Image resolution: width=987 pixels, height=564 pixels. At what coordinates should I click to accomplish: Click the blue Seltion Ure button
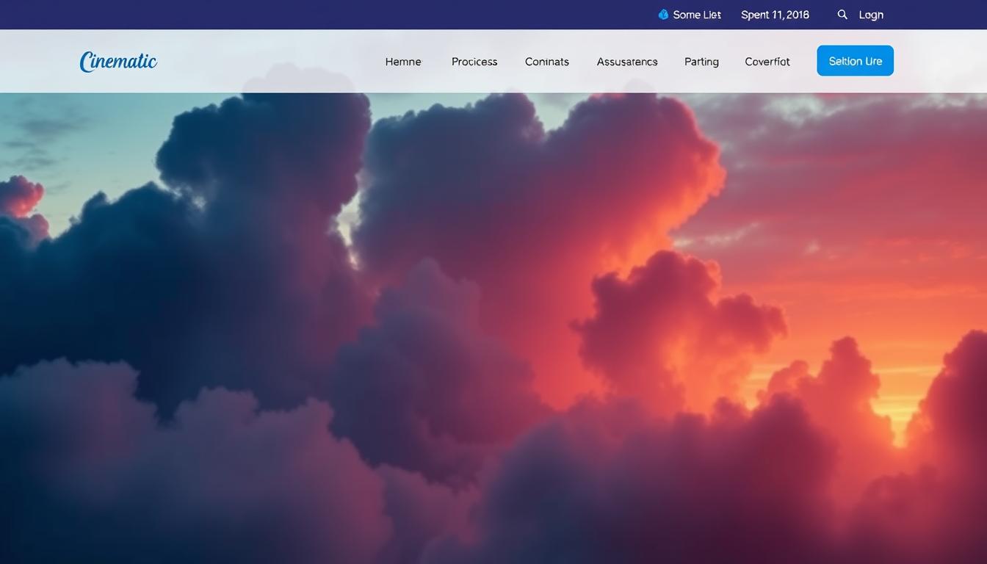855,61
